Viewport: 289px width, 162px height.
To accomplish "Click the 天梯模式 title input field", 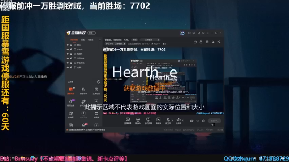I will pos(150,40).
